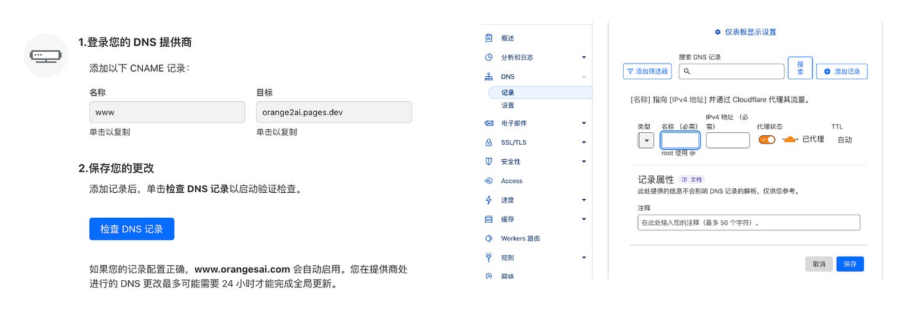This screenshot has height=327, width=908.
Task: Toggle the proxy status (代理状态) switch
Action: click(767, 139)
